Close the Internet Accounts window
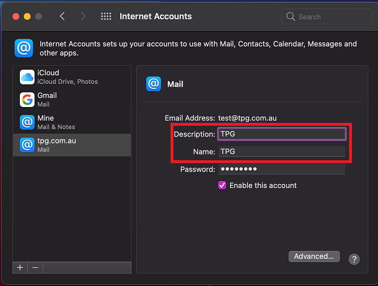The height and width of the screenshot is (286, 378). (x=16, y=16)
